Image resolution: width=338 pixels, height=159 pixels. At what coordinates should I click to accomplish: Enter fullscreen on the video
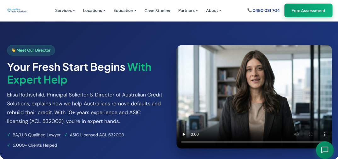tap(311, 134)
